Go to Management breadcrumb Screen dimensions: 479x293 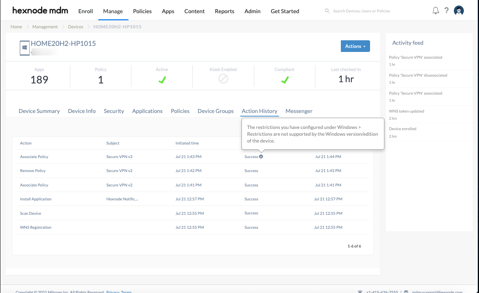45,27
